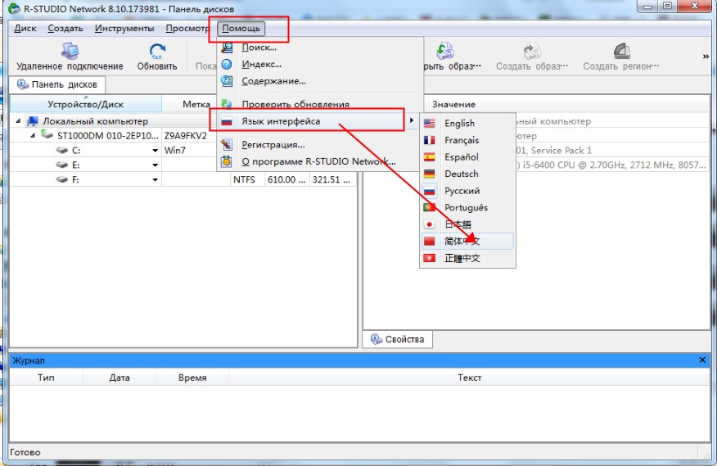Open Поиск... from the help menu

click(259, 48)
